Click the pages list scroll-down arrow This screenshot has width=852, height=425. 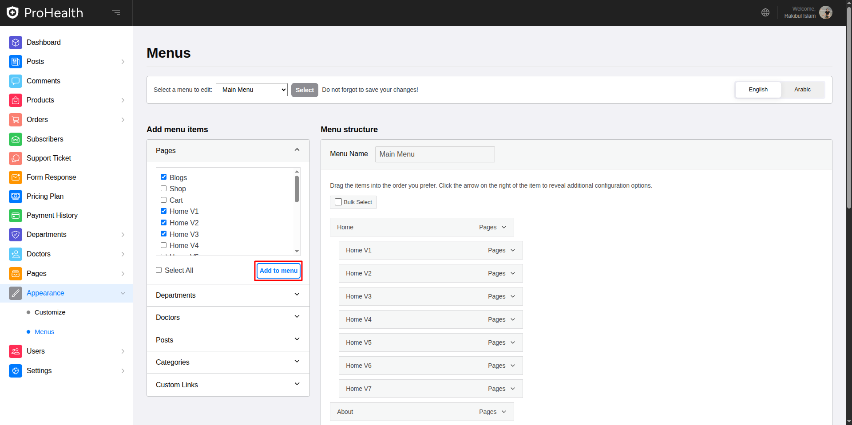[x=297, y=251]
